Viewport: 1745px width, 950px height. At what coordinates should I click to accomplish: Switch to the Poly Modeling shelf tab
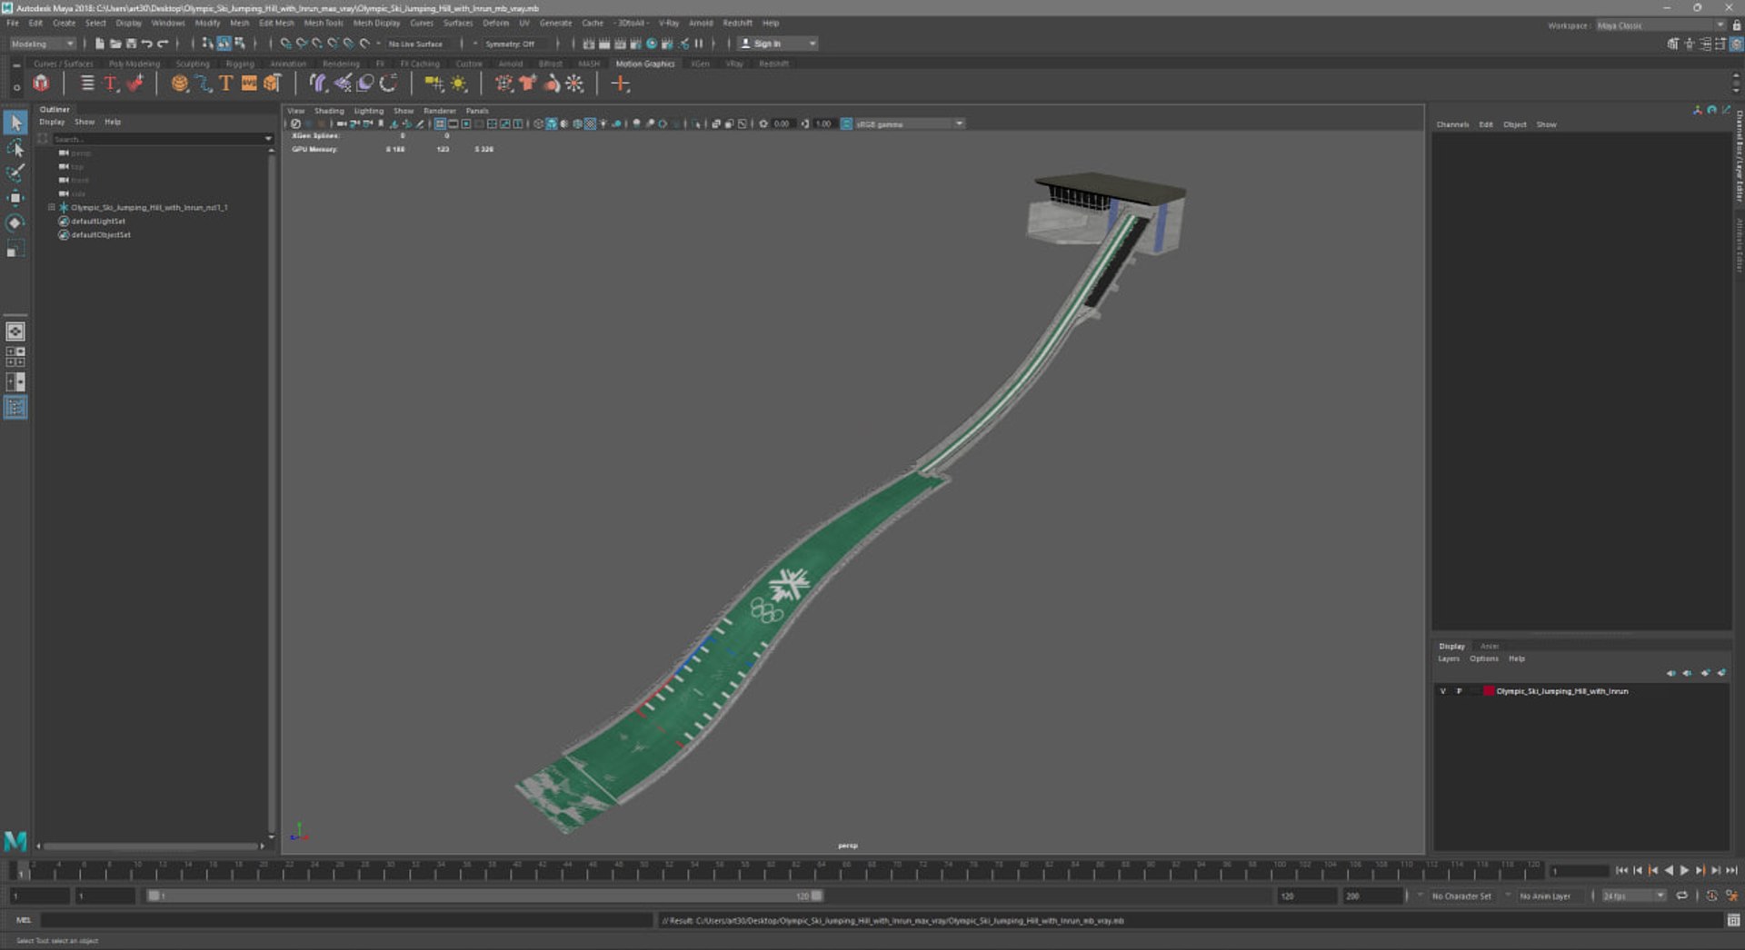[x=134, y=64]
